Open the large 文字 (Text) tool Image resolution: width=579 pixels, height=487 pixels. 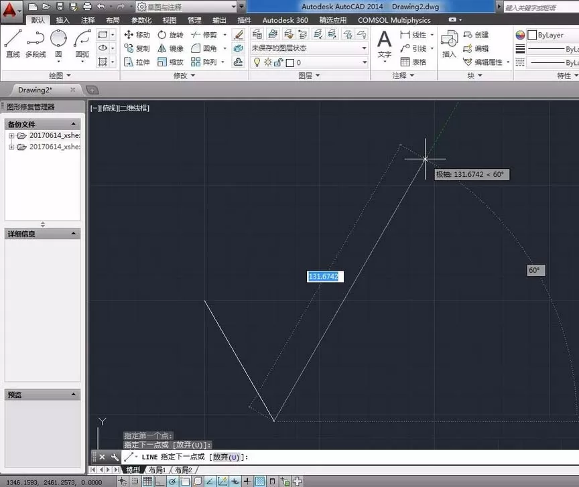click(x=385, y=44)
